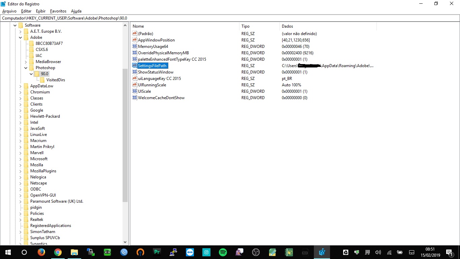Click the AppWindowPosition string value icon
The image size is (460, 259).
(135, 40)
